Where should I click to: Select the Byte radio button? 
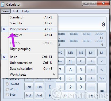pos(7,95)
